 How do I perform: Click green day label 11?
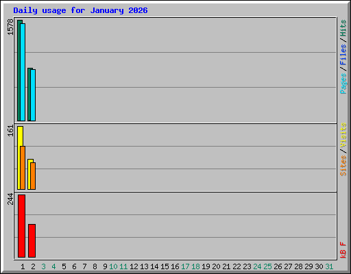pos(123,266)
